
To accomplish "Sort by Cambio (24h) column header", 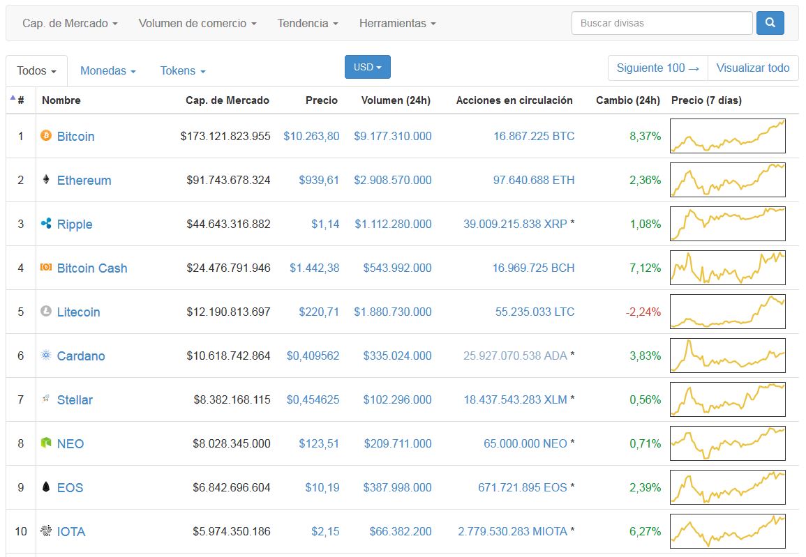I will (x=627, y=100).
